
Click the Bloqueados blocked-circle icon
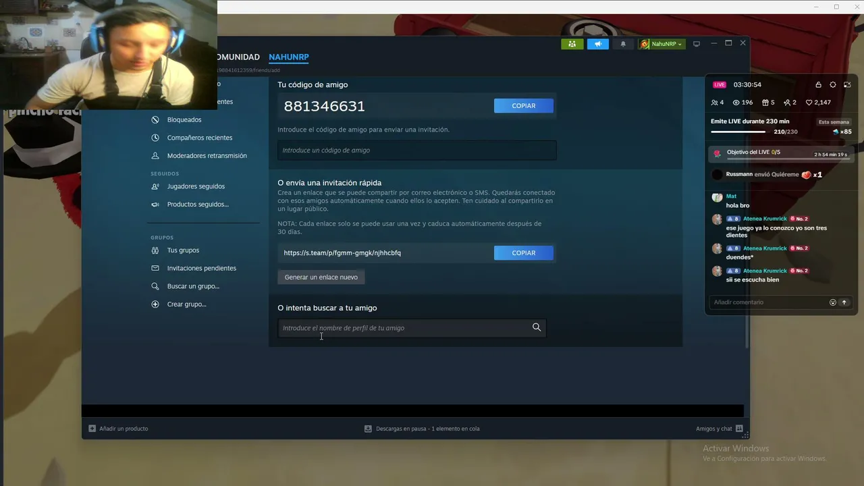pyautogui.click(x=155, y=119)
